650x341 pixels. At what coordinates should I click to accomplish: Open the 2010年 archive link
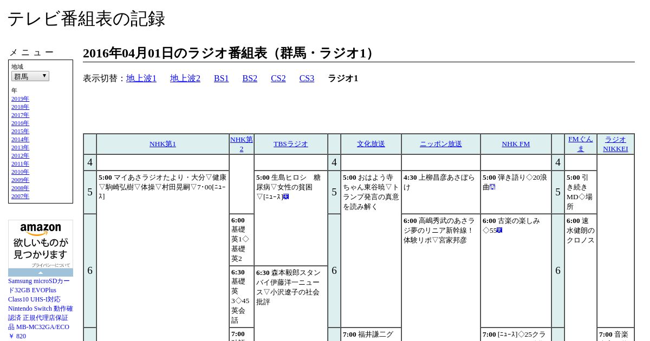pyautogui.click(x=20, y=172)
